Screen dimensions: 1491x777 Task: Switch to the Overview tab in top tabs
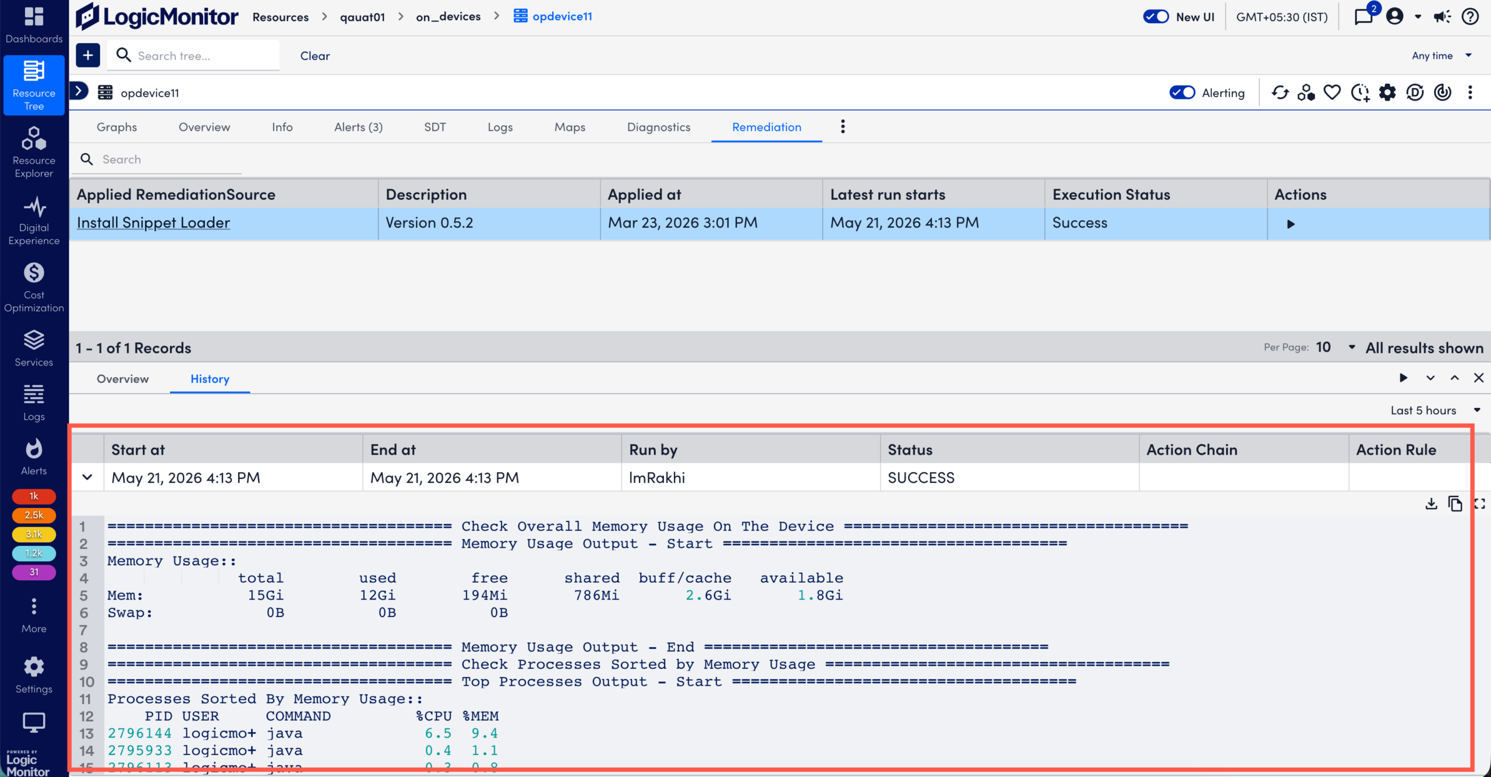pyautogui.click(x=204, y=127)
